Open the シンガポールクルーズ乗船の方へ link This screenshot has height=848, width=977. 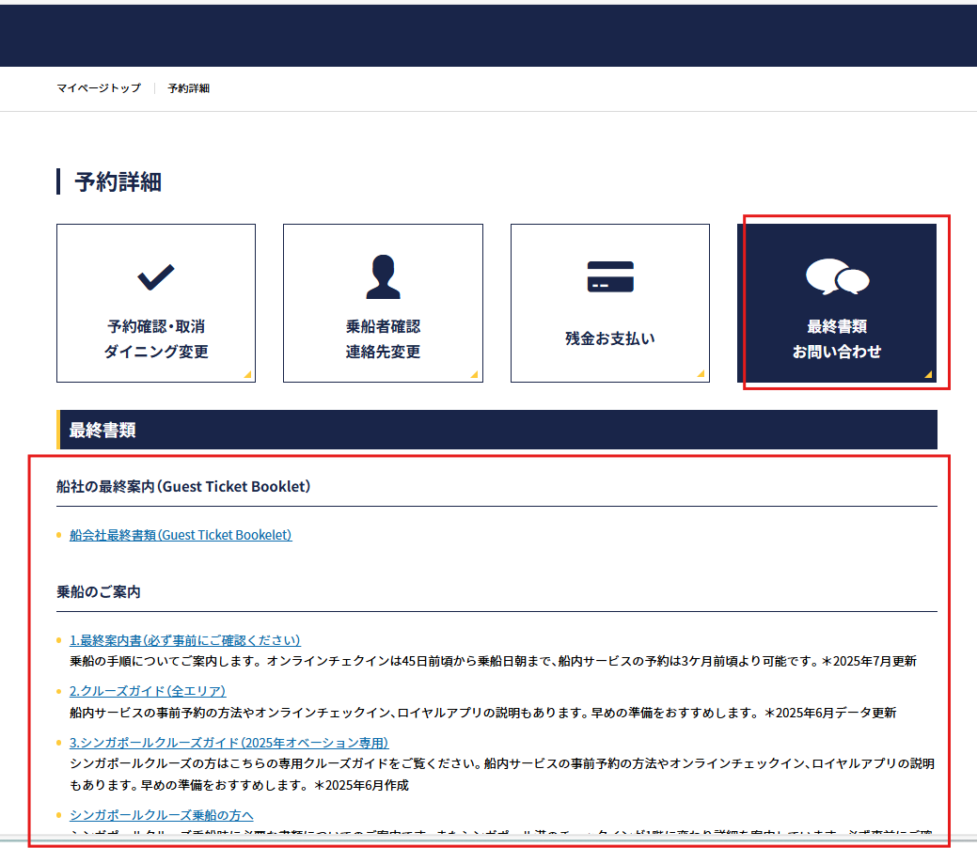[161, 814]
